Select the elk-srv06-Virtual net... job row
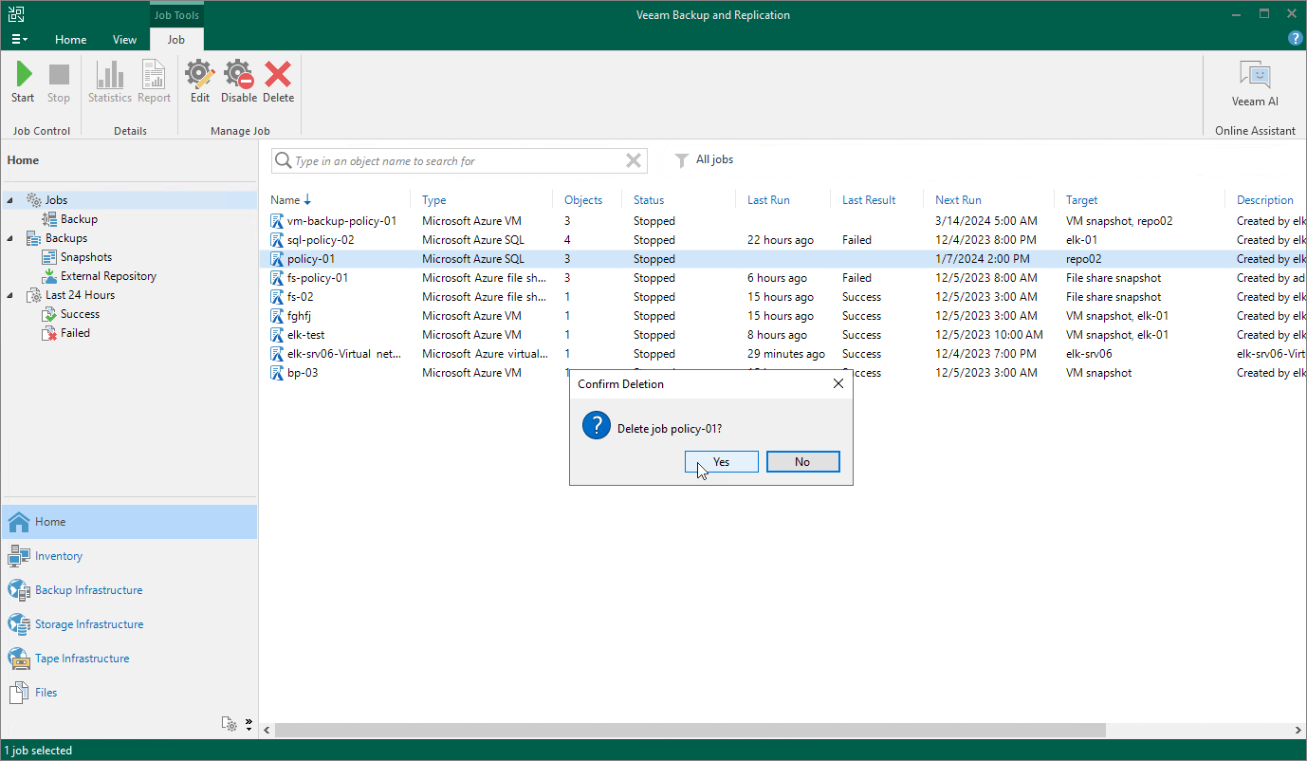The width and height of the screenshot is (1307, 761). pos(782,354)
